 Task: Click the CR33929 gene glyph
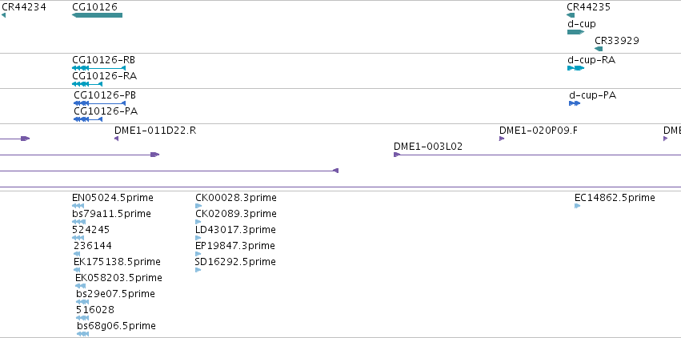599,49
